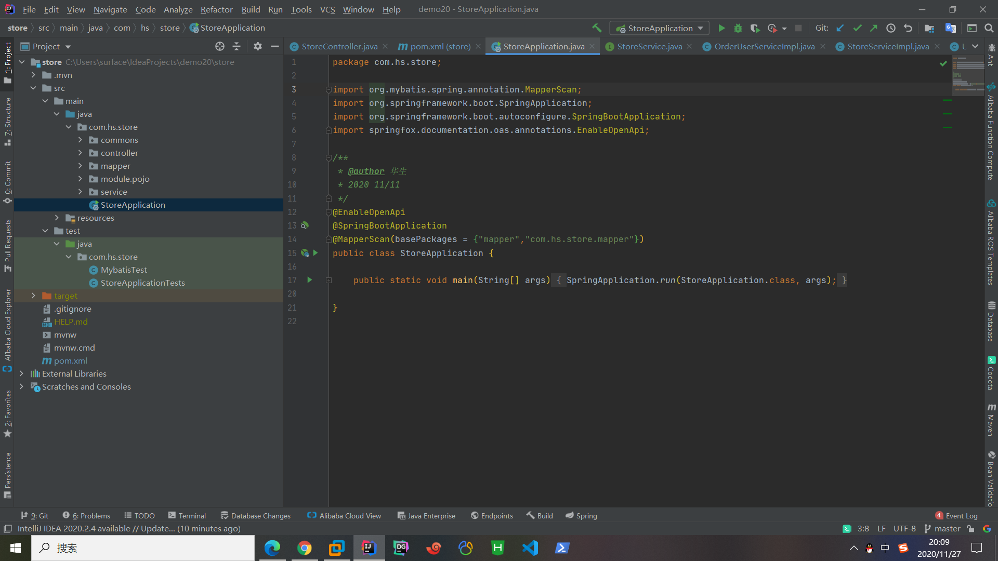Open the Refactor menu

tap(216, 9)
